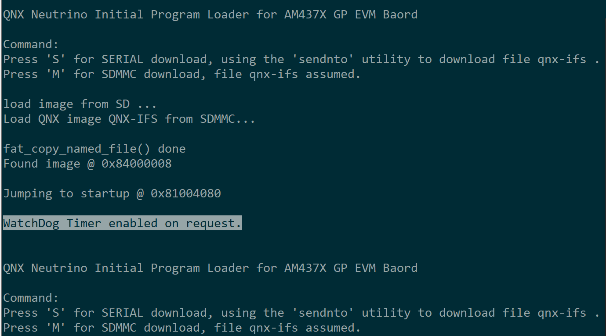Click the fat_copy_named_file() text
This screenshot has height=336, width=606.
coord(77,149)
